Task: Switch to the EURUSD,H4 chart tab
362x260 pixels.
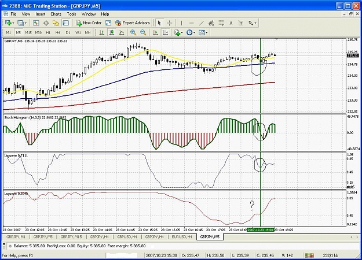Action: click(x=182, y=237)
